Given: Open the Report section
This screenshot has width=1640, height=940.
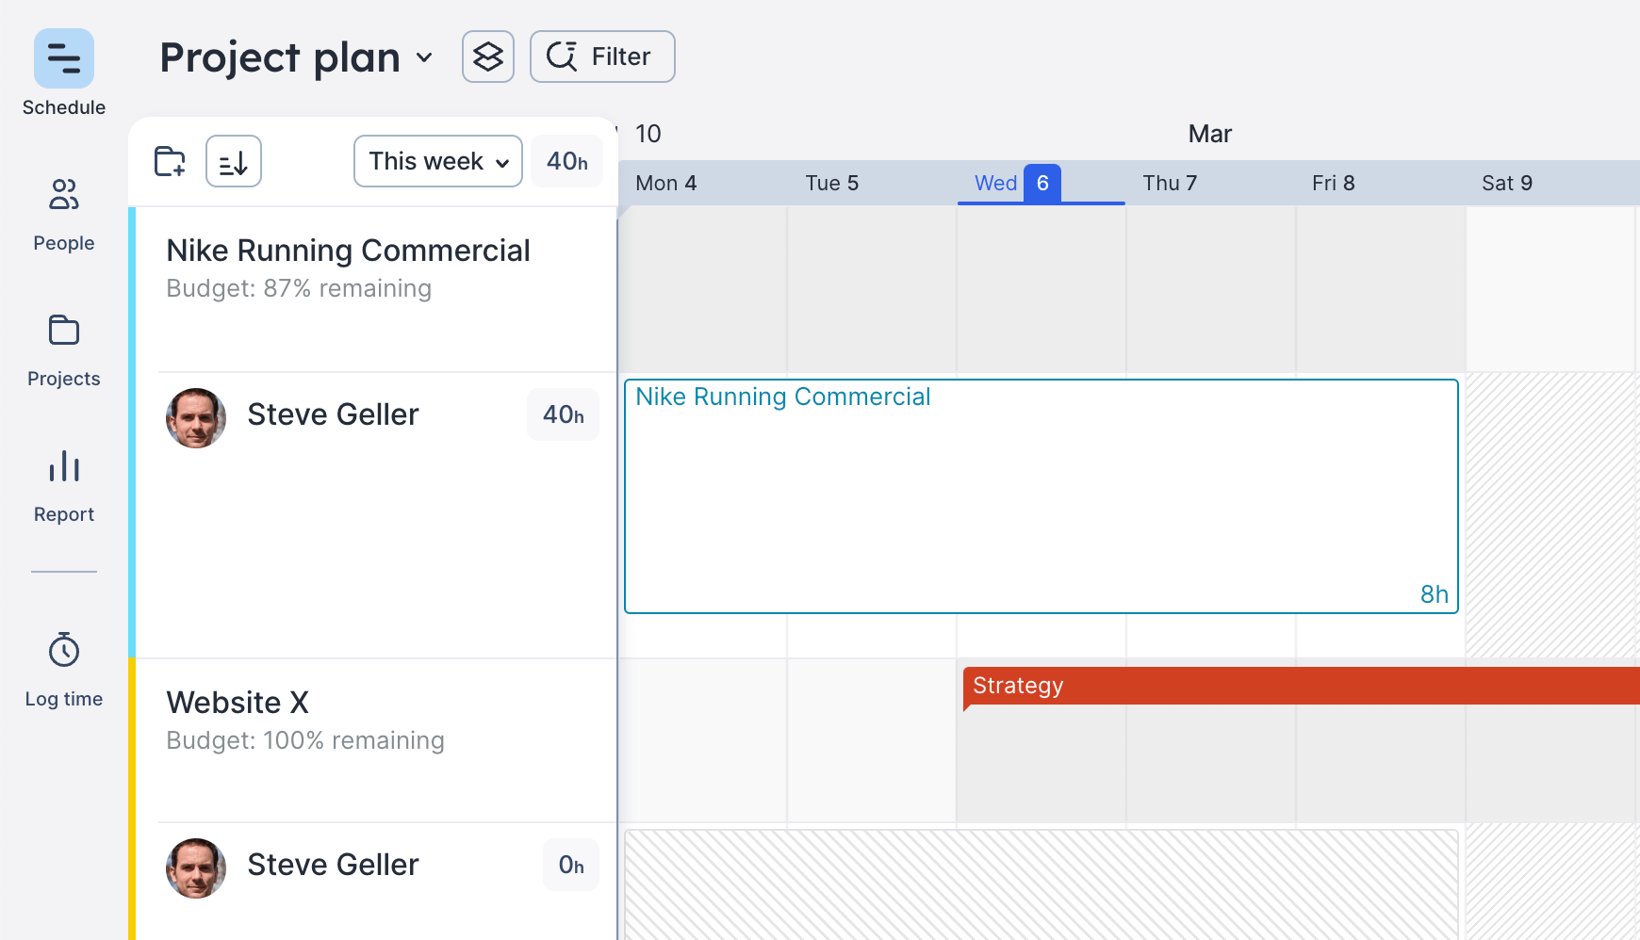Looking at the screenshot, I should click(x=64, y=486).
